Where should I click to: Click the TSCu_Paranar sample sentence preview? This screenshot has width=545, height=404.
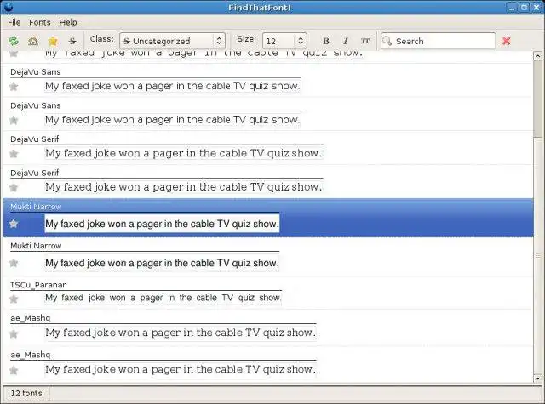pyautogui.click(x=163, y=298)
